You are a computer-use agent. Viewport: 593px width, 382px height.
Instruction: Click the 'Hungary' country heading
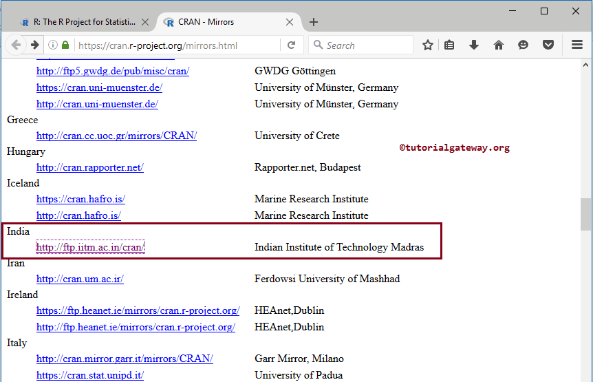coord(26,151)
